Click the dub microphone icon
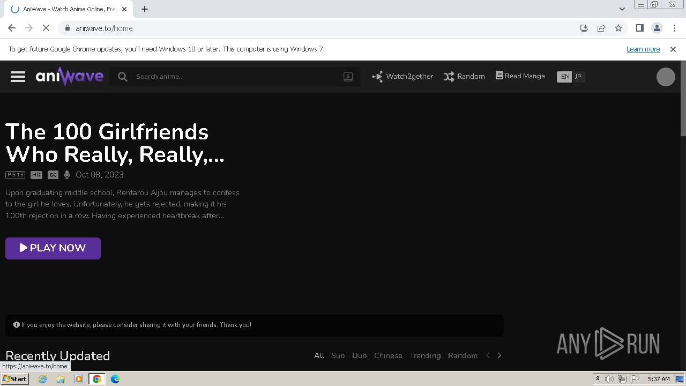This screenshot has width=686, height=386. click(67, 175)
